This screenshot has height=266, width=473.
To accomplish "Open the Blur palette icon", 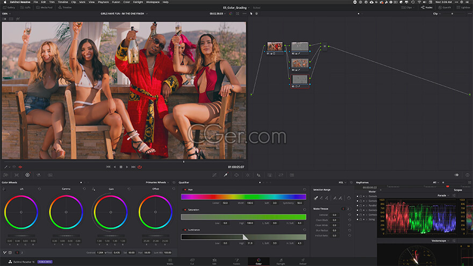I will click(259, 175).
